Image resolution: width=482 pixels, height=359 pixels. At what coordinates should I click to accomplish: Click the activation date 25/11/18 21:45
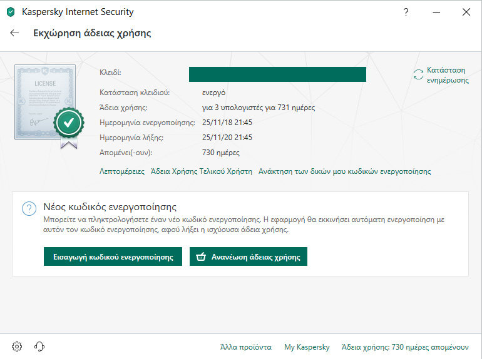(x=227, y=123)
